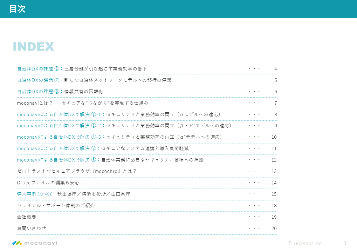Select the お問い合わせ entry

[x=31, y=228]
